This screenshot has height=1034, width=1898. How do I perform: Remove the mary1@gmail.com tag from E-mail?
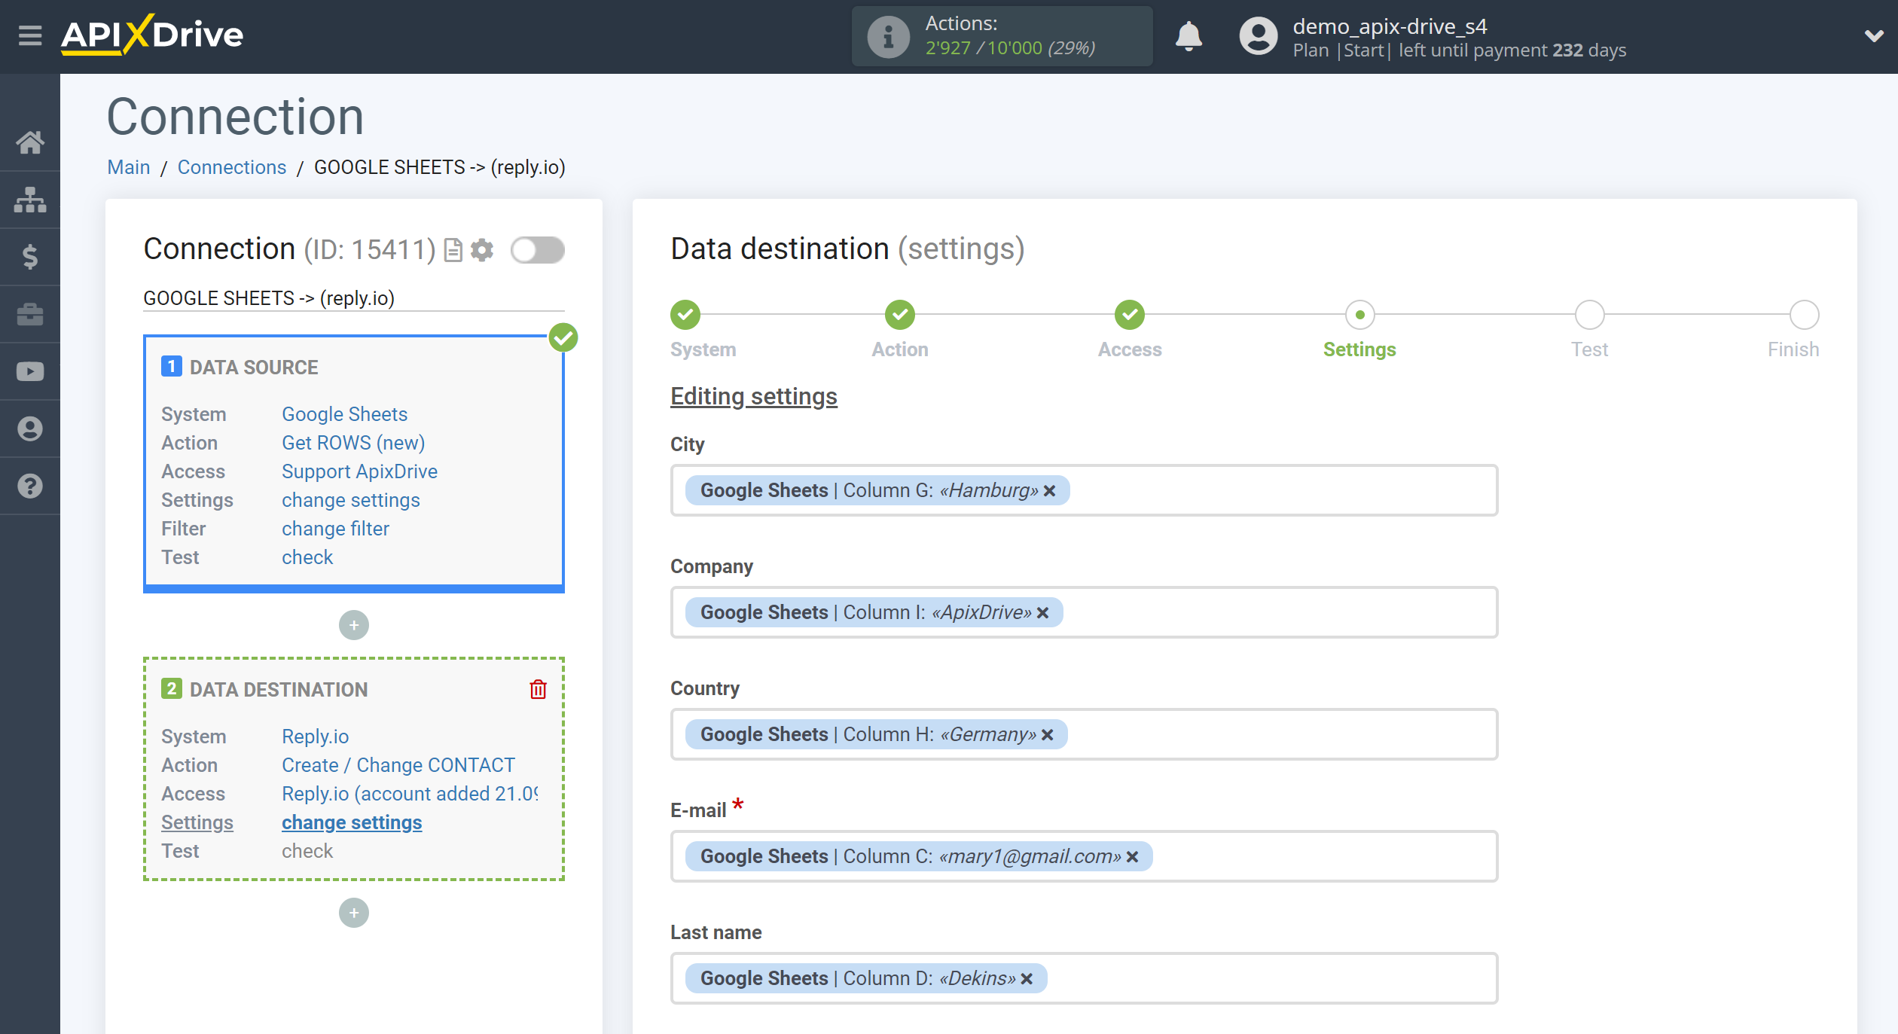[x=1132, y=857]
